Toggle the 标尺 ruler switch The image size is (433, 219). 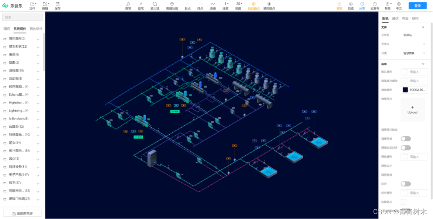406,184
